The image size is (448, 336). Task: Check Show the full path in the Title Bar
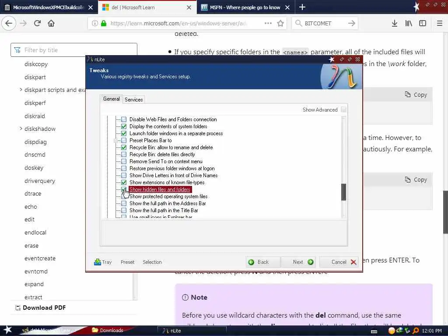[124, 210]
